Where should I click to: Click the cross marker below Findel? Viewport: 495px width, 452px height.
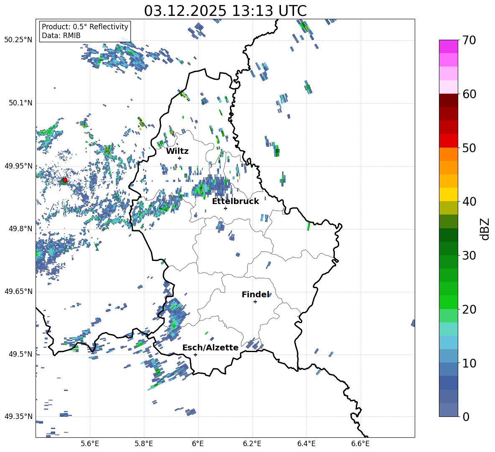point(255,302)
